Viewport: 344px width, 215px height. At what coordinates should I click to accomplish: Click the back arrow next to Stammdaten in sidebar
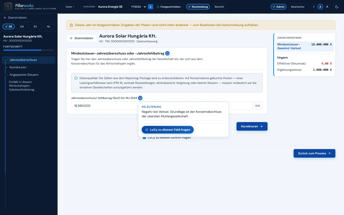pos(5,18)
